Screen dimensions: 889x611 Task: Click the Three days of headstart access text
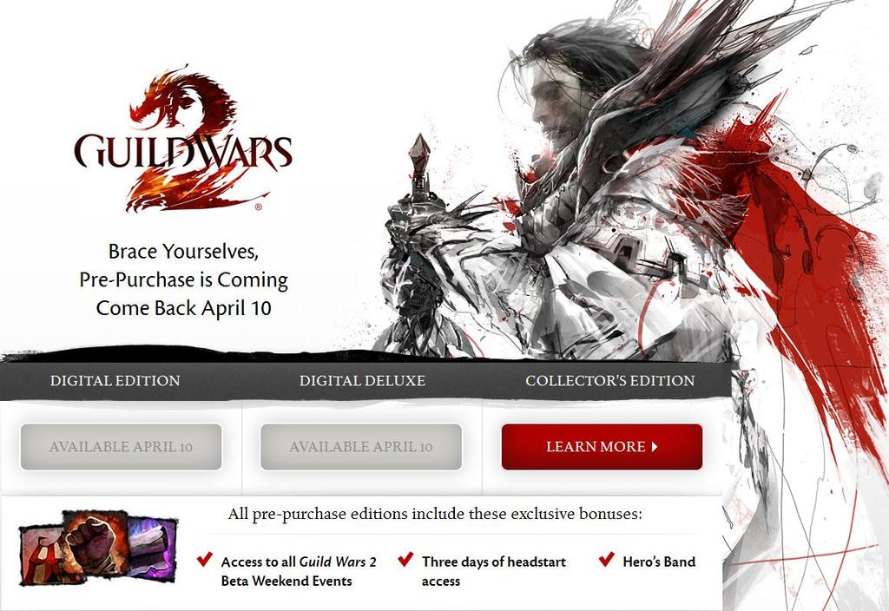pos(494,571)
